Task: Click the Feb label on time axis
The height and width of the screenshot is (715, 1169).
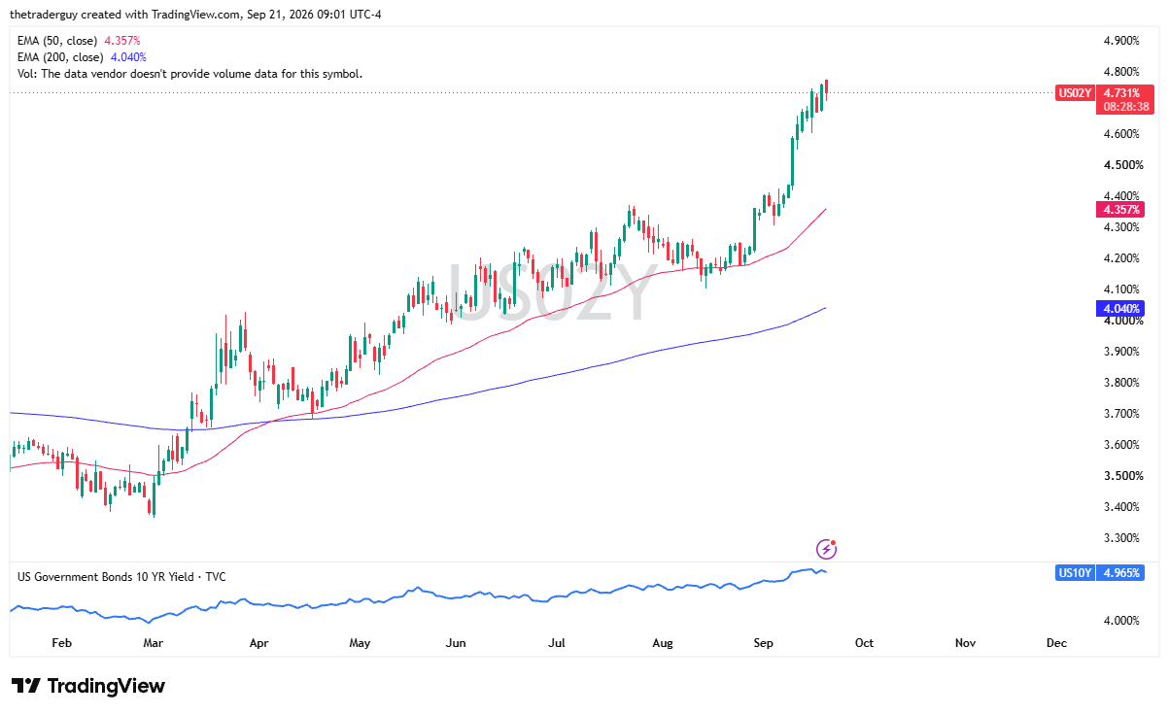Action: 61,643
